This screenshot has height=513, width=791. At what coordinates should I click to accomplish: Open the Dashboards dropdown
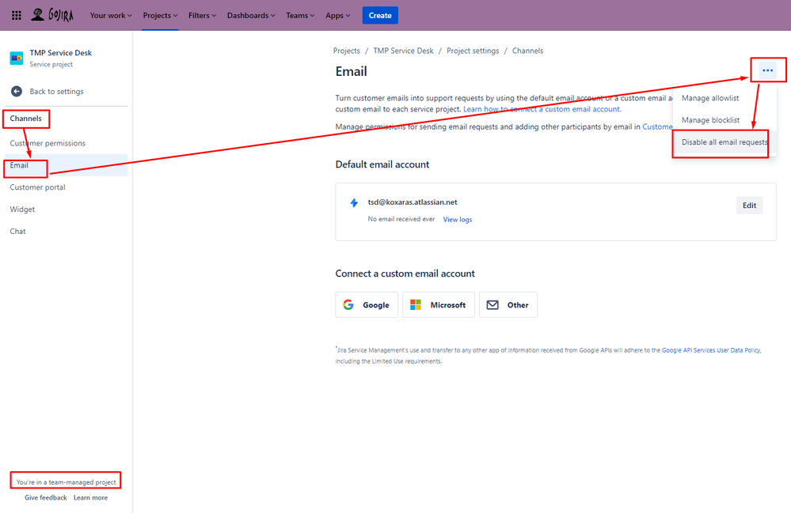coord(251,15)
